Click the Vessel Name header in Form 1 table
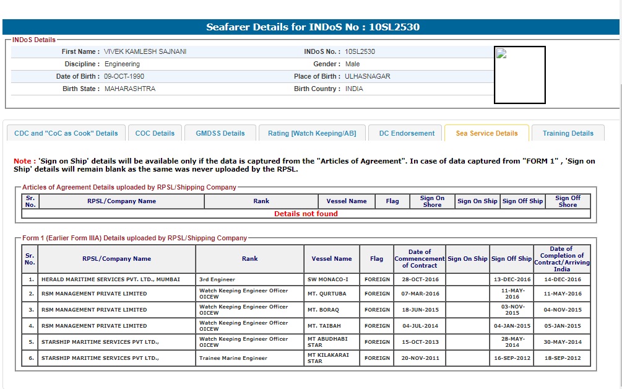This screenshot has height=389, width=622. coord(332,259)
